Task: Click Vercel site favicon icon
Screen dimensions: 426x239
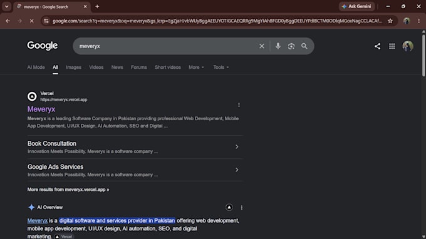Action: (32, 96)
